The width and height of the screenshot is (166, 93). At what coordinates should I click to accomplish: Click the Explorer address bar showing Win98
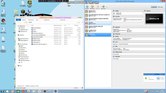click(52, 22)
